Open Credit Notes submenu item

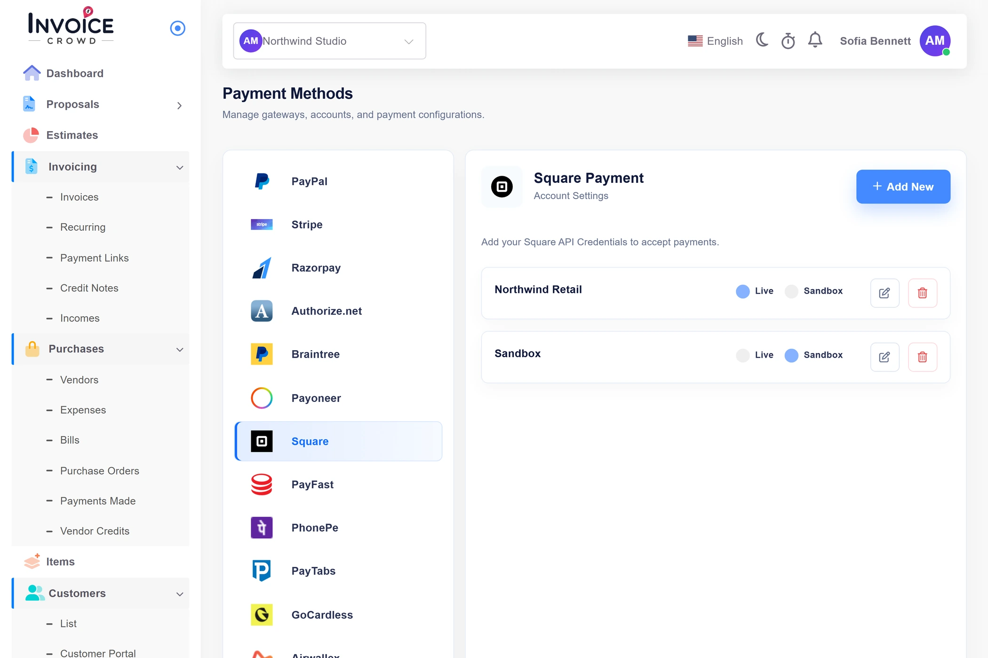[89, 288]
